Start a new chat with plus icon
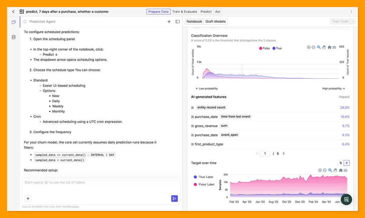The width and height of the screenshot is (365, 218). click(169, 22)
